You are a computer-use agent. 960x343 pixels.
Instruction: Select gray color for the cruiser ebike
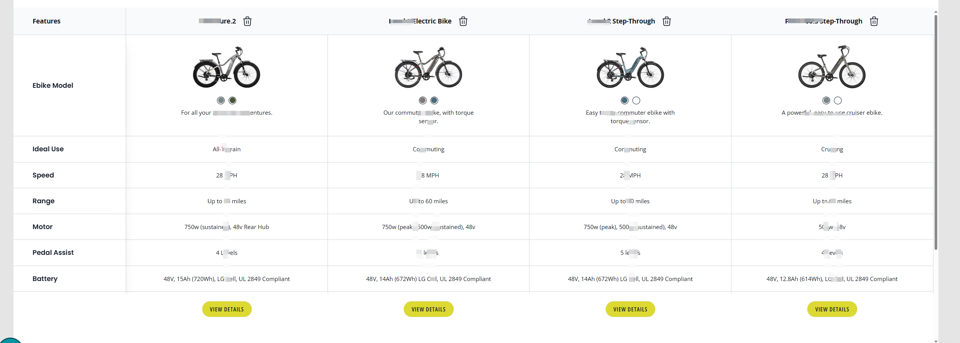(826, 100)
